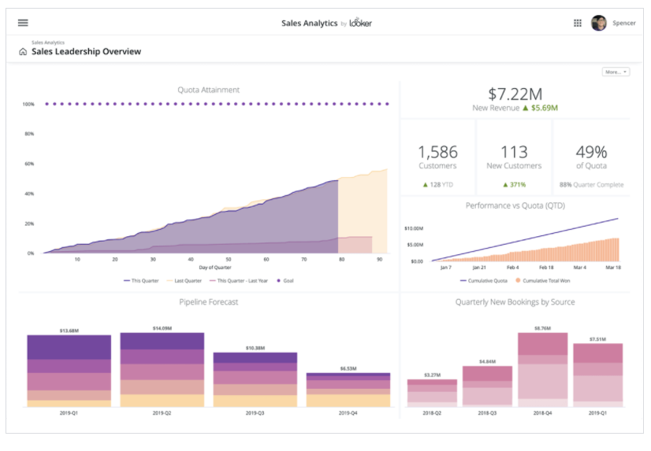
Task: Toggle This Quarter - Last Year legend
Action: pyautogui.click(x=239, y=281)
